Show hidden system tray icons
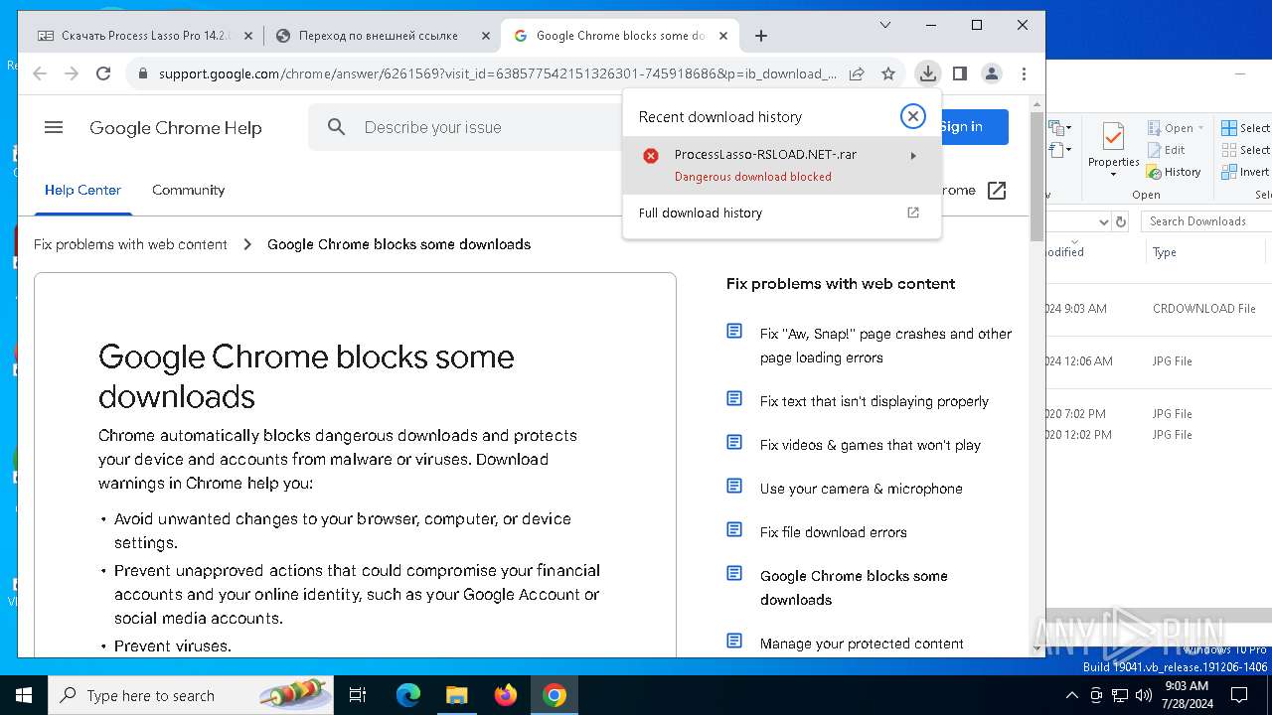The image size is (1272, 715). 1072,695
